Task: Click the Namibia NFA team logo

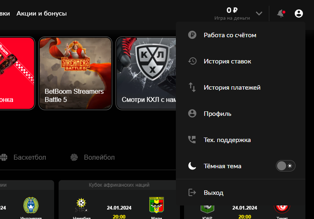Action: [82, 205]
